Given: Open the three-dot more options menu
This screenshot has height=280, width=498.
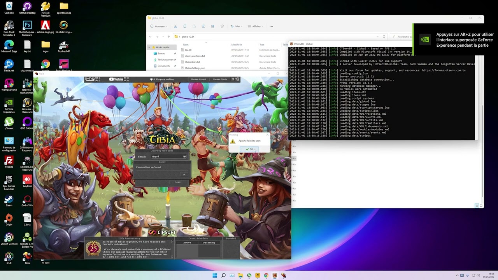Looking at the screenshot, I should click(271, 26).
